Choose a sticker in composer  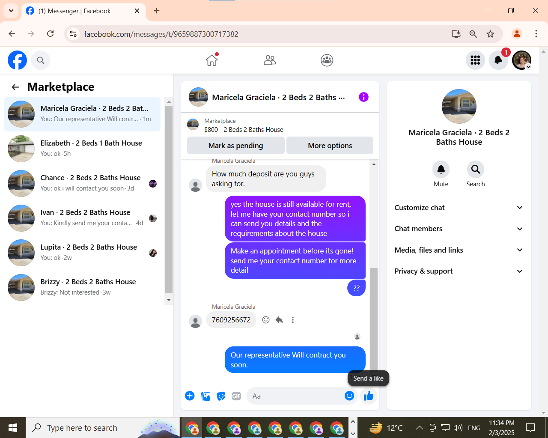pos(221,396)
